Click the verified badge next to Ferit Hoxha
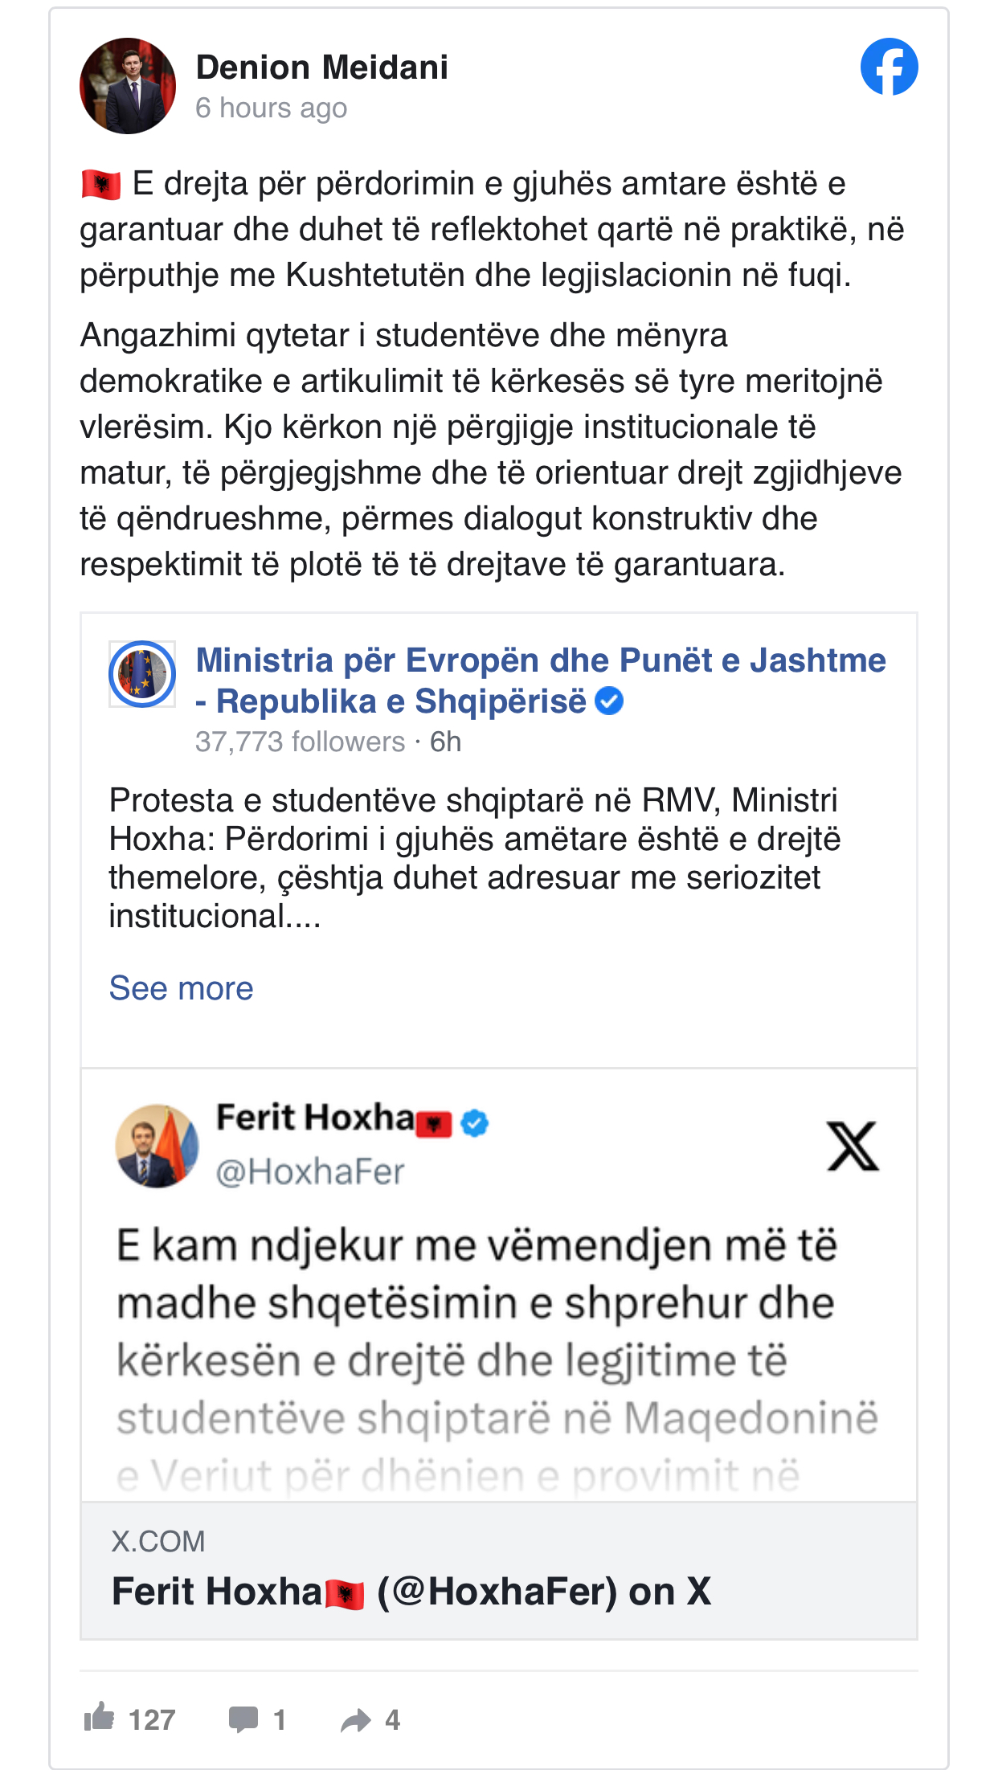998x1770 pixels. tap(475, 1122)
